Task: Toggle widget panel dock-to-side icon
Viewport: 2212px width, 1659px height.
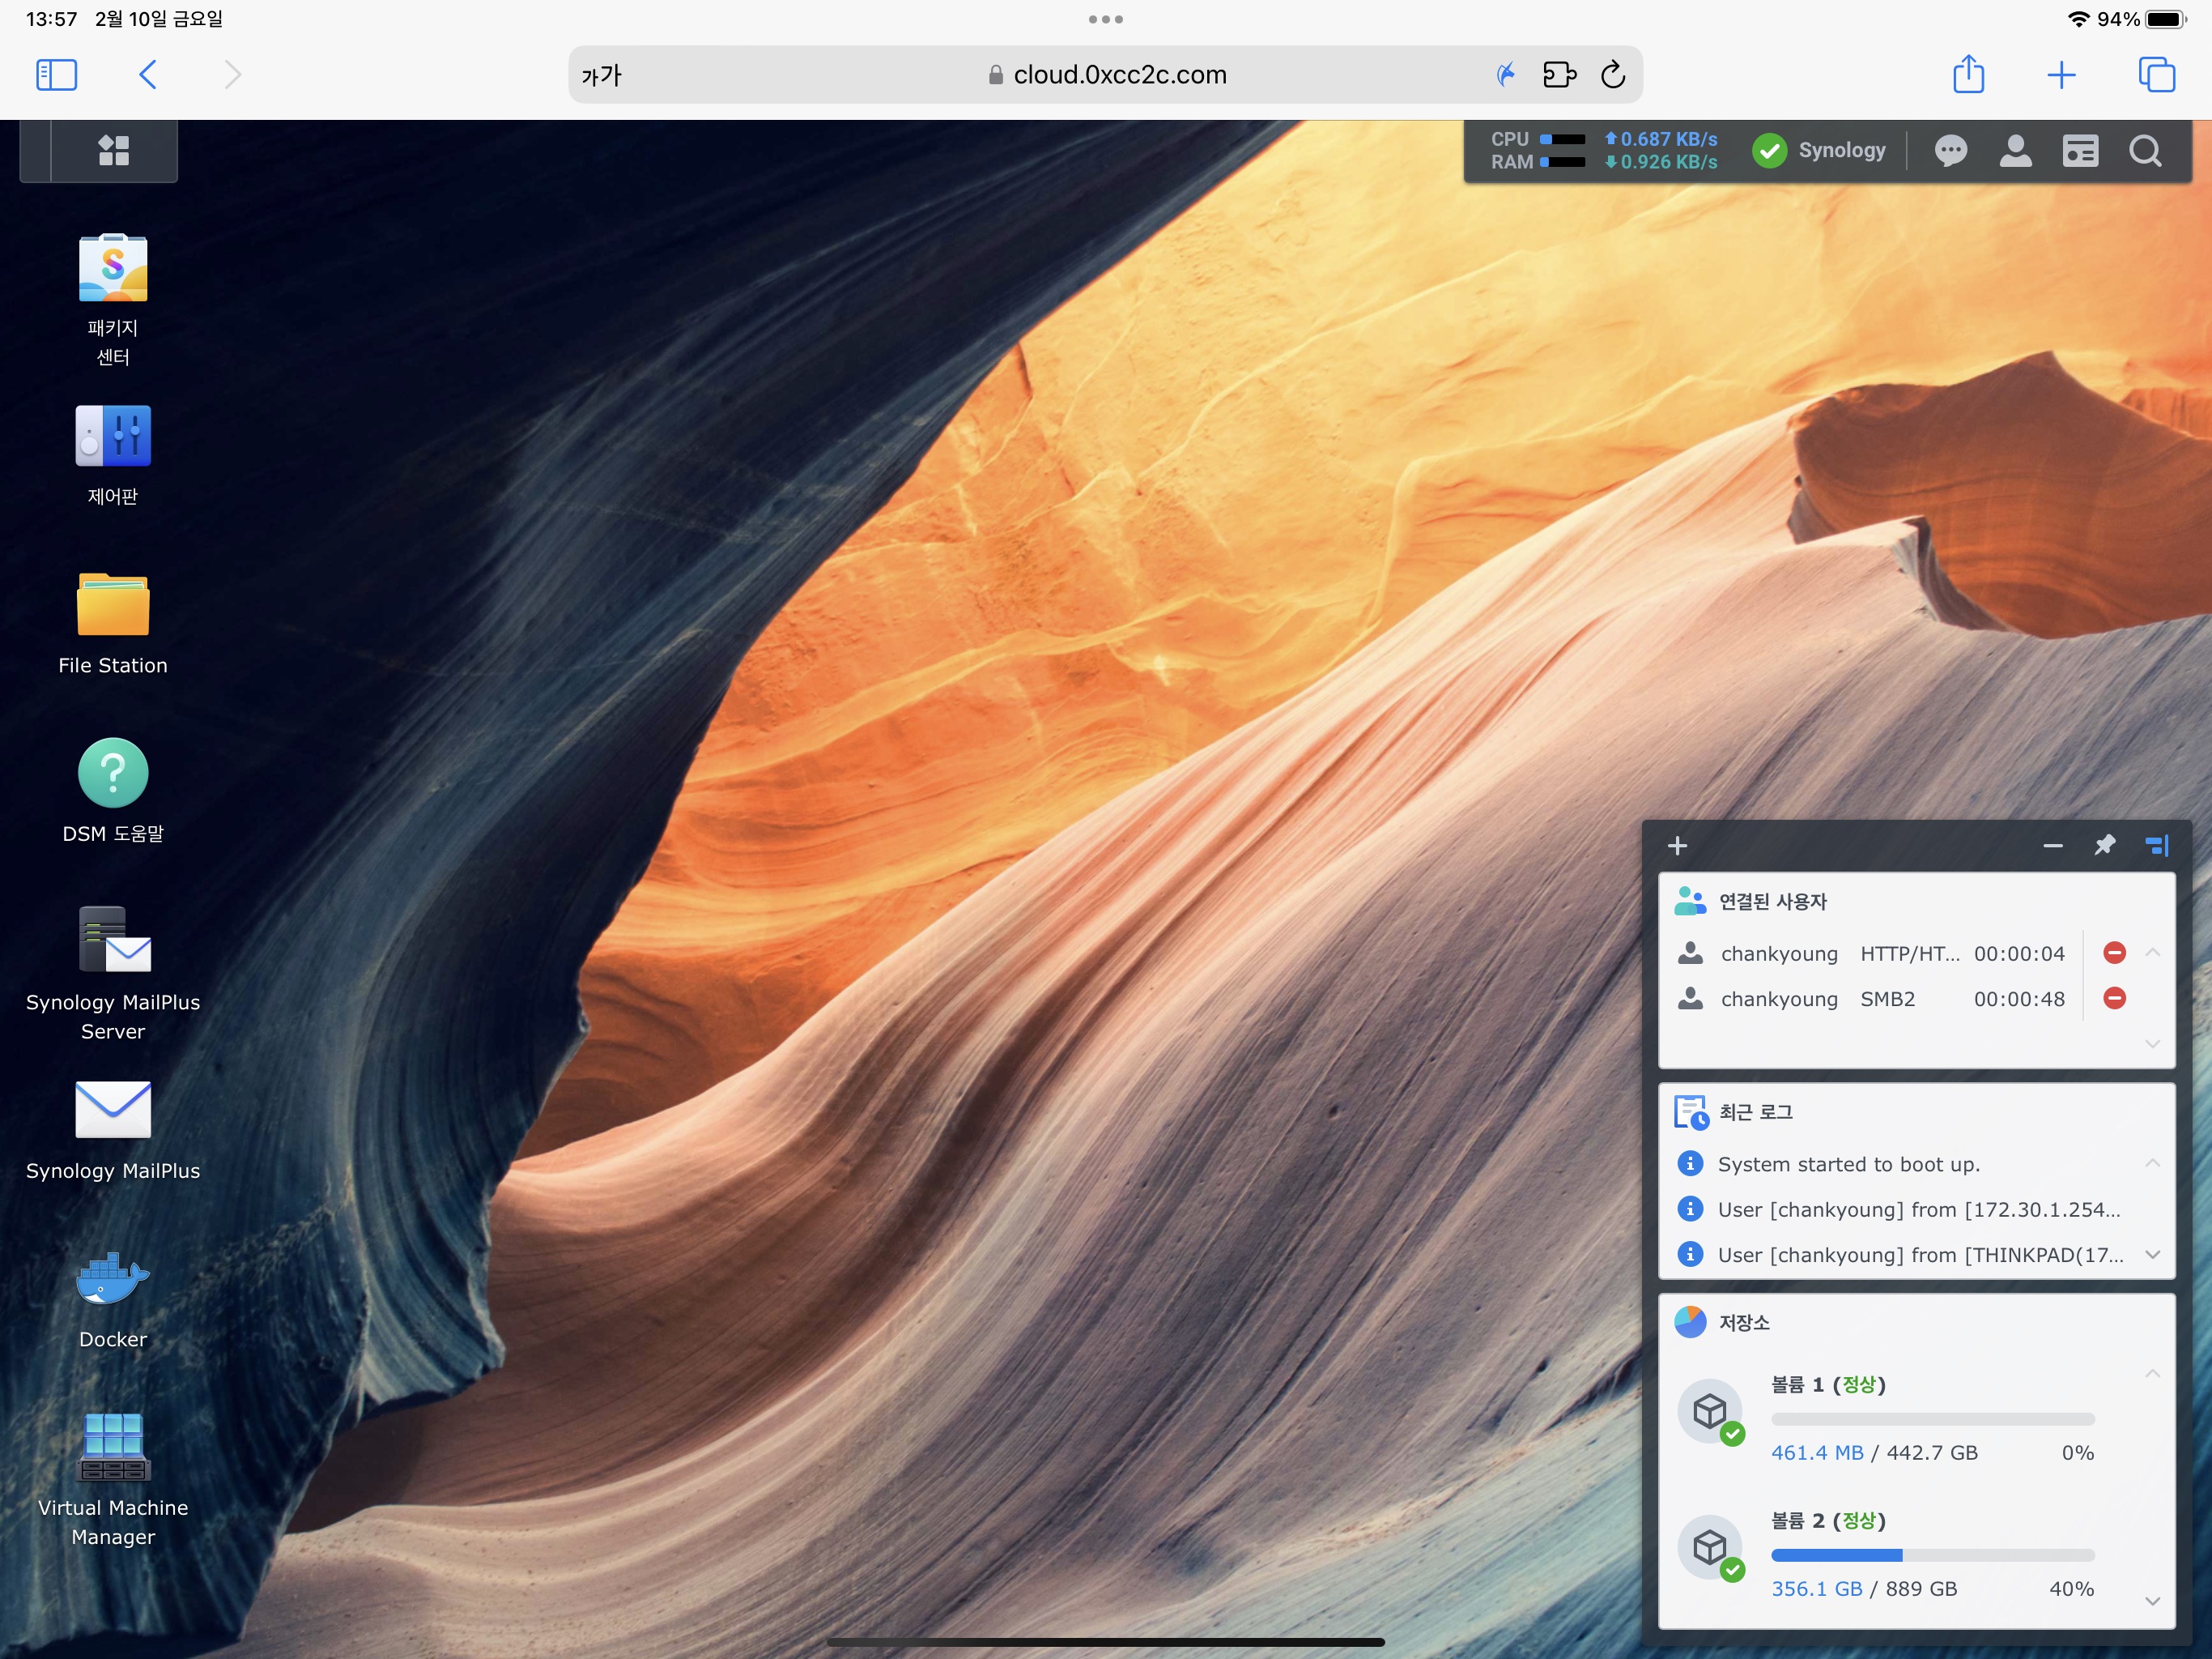Action: coord(2157,846)
